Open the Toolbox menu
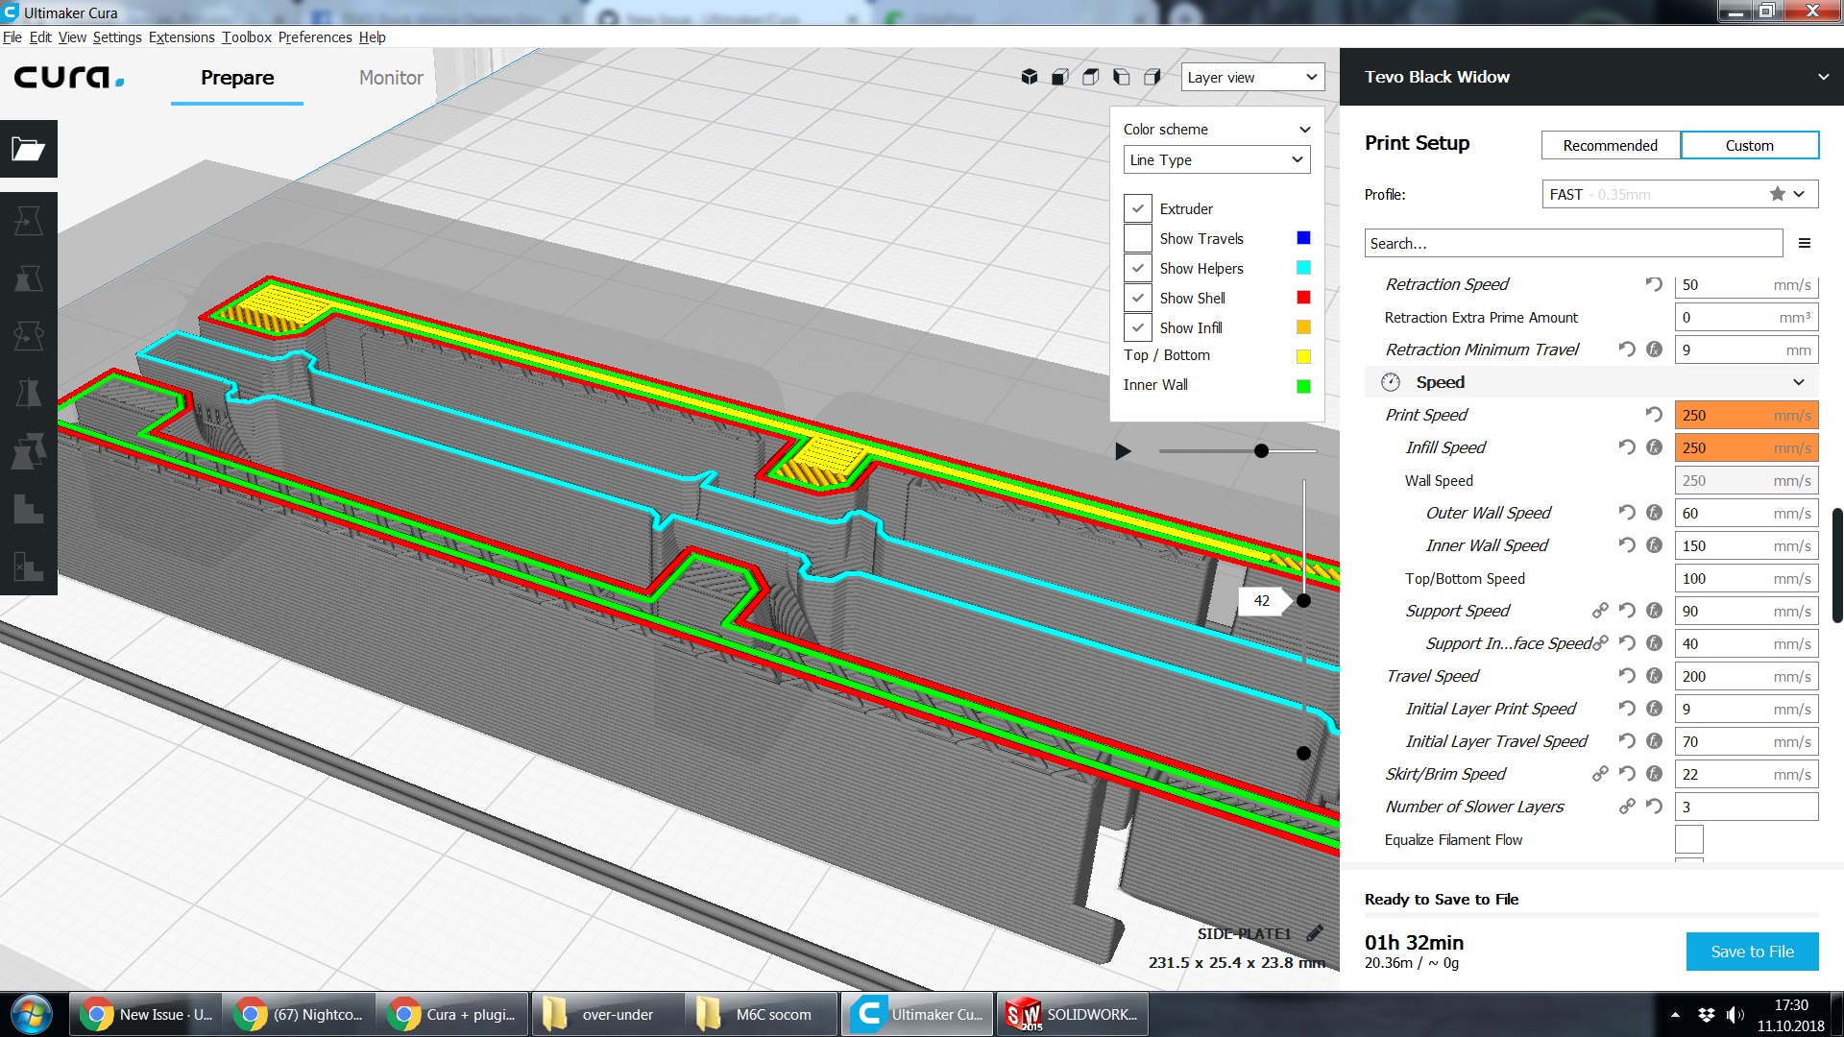The width and height of the screenshot is (1844, 1037). coord(247,37)
